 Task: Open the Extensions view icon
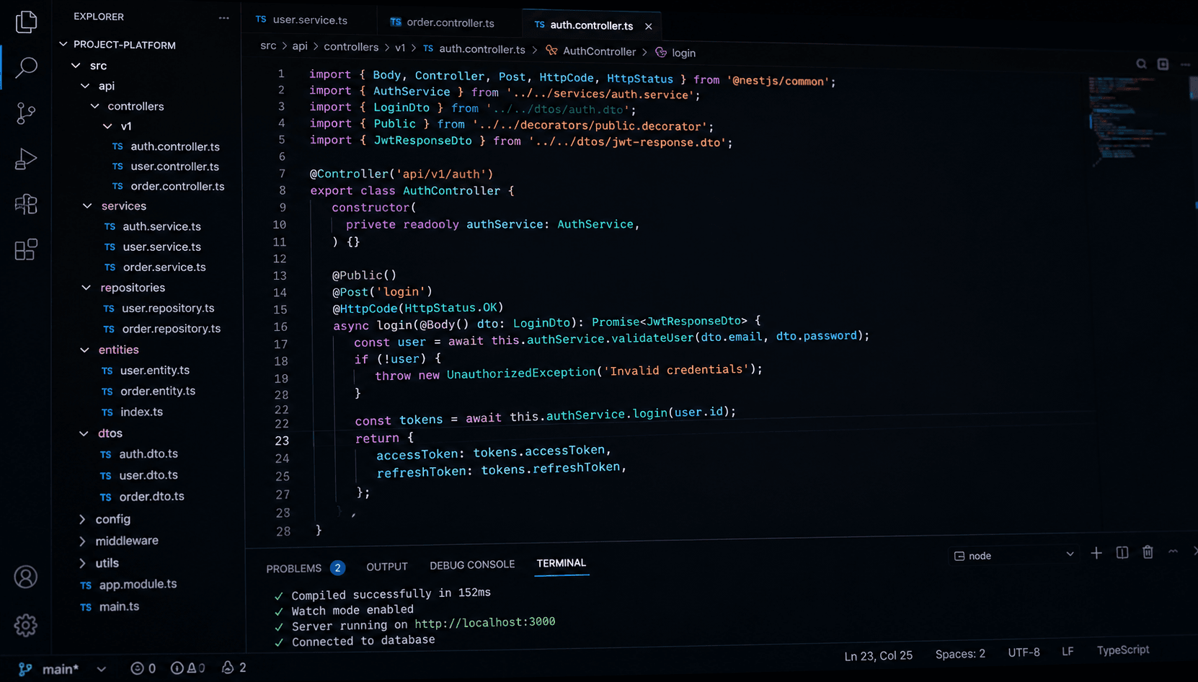(26, 249)
